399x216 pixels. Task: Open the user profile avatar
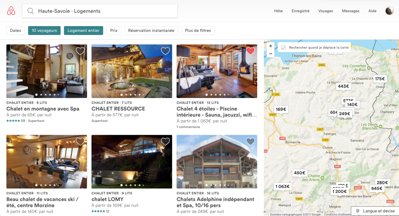(389, 11)
